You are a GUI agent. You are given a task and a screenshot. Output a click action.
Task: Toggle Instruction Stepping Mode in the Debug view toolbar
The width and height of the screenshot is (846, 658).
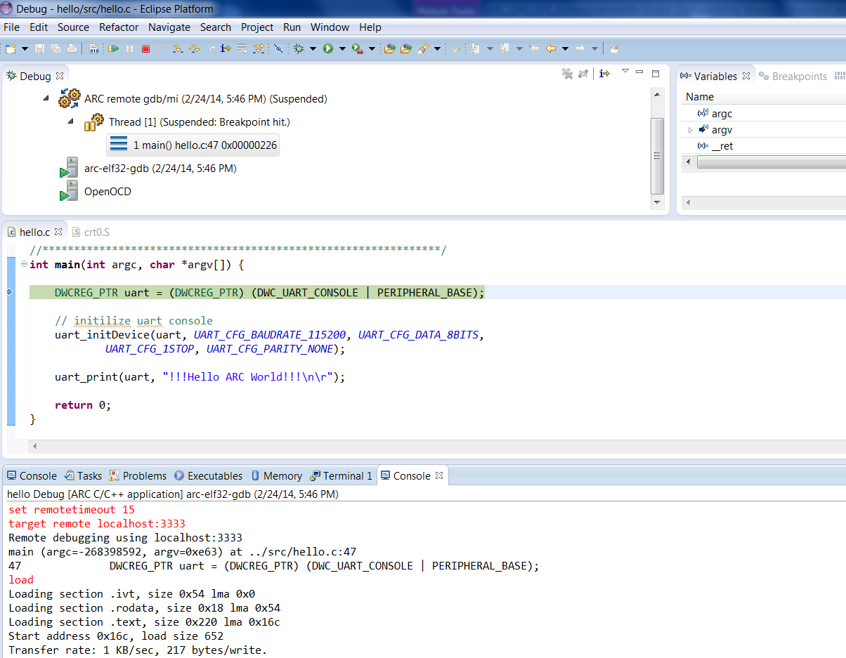pos(604,74)
